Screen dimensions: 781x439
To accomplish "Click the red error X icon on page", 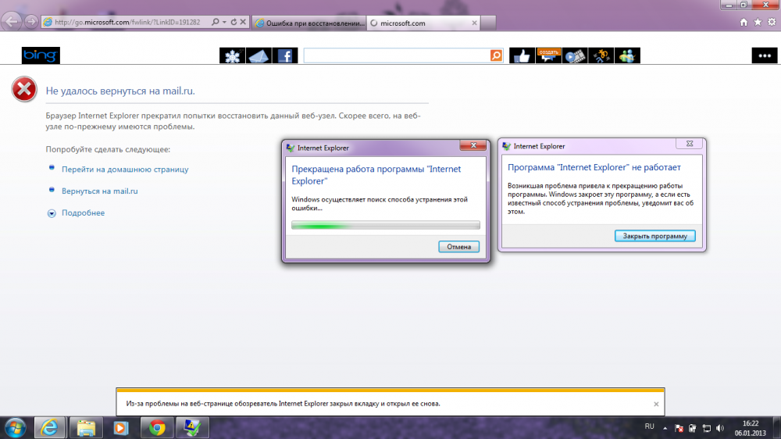I will click(x=24, y=90).
